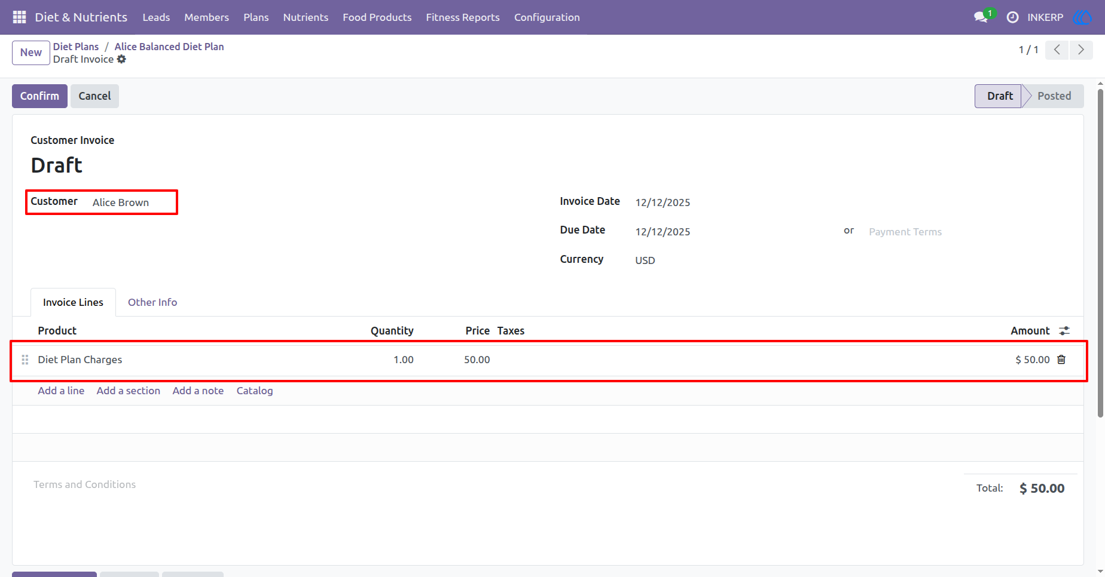Go to the previous record arrow

[1057, 50]
